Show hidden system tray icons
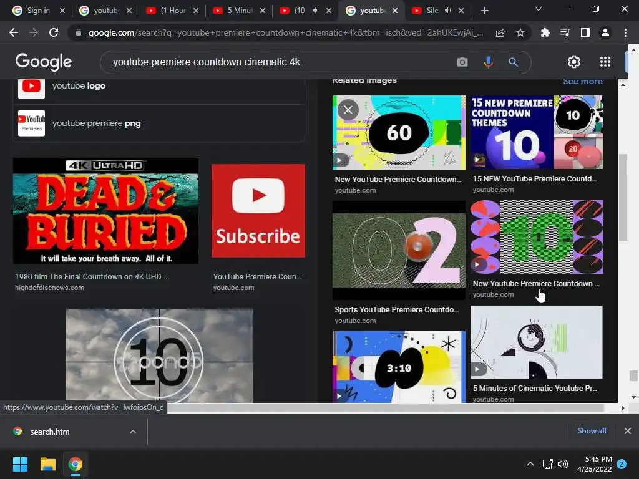This screenshot has width=639, height=479. [x=530, y=464]
